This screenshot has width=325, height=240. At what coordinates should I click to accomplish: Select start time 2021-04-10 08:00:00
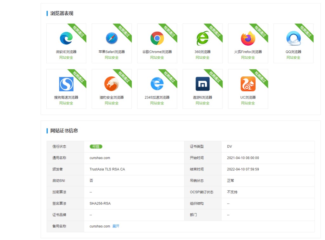tap(243, 158)
